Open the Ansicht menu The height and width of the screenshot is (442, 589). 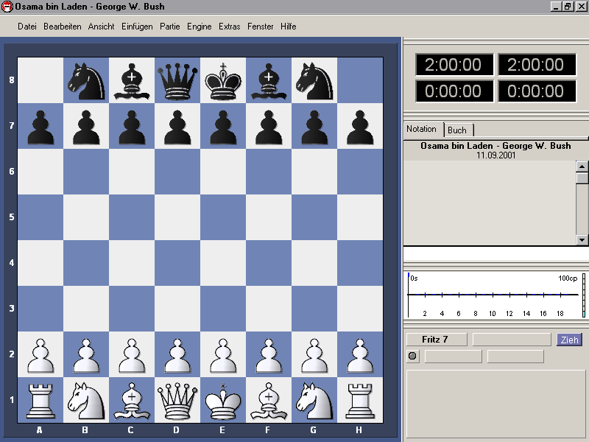tap(101, 27)
